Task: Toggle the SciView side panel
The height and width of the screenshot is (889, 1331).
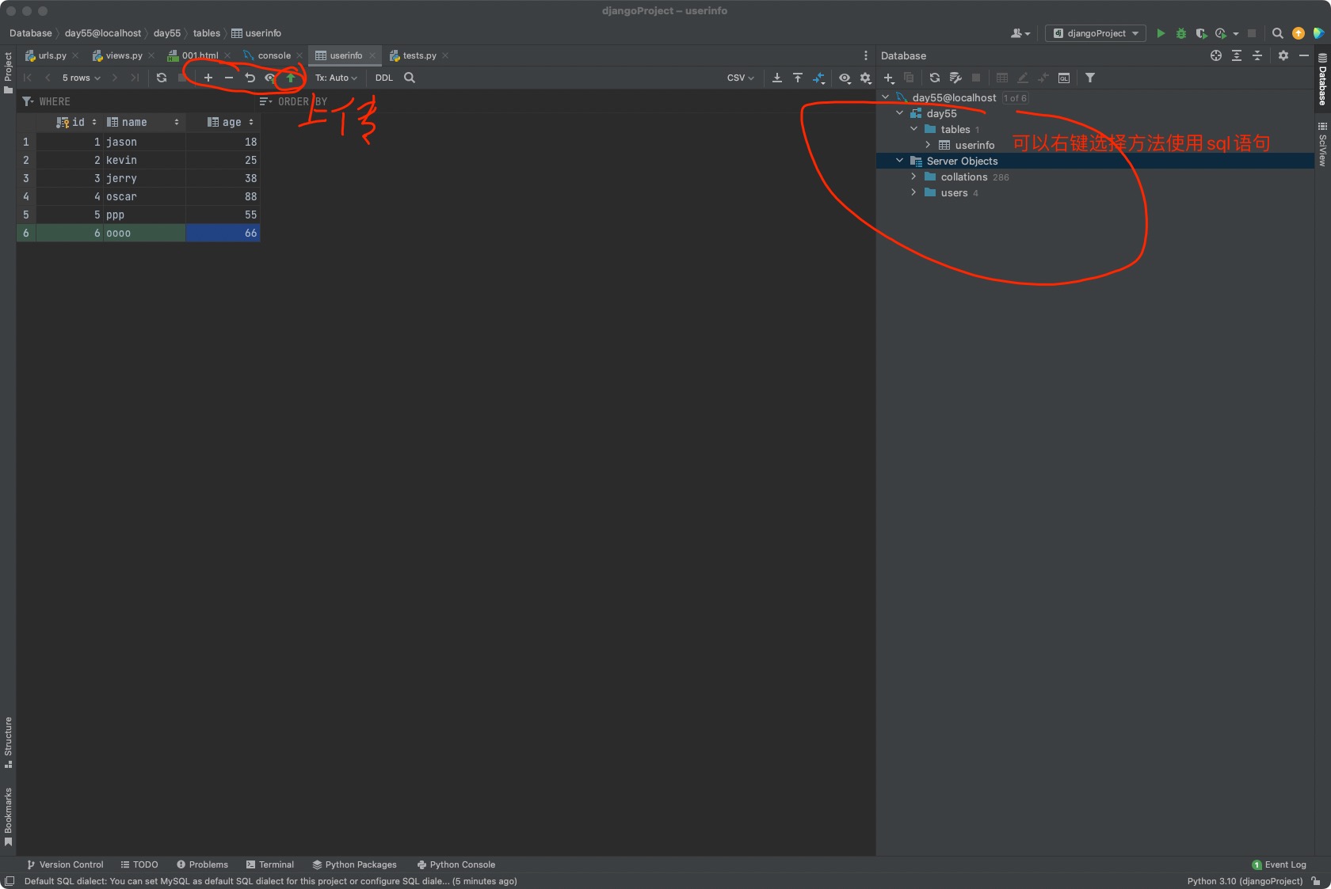Action: (x=1322, y=144)
